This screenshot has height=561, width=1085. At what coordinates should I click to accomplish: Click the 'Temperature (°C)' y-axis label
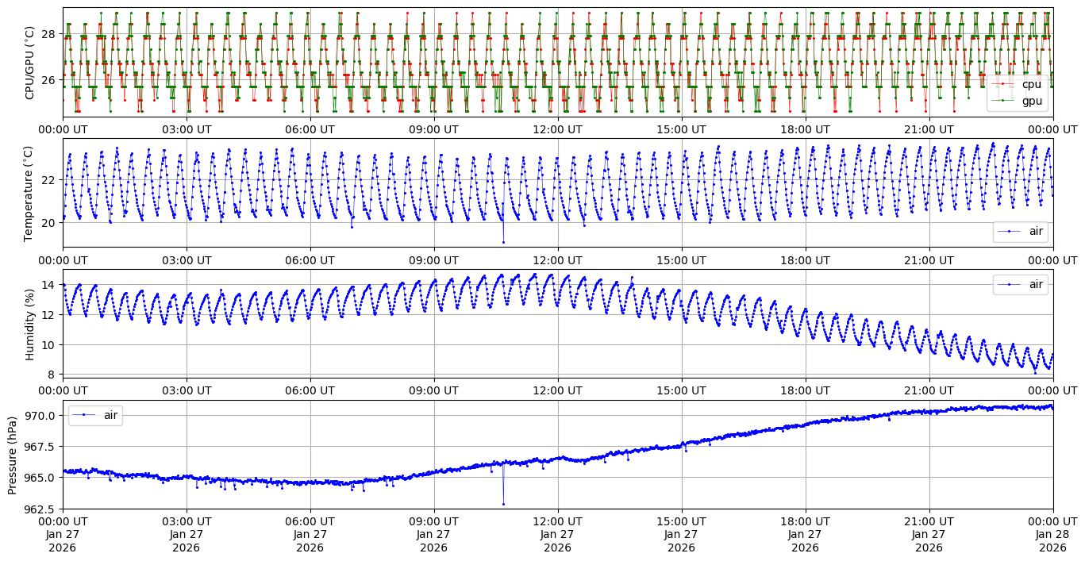coord(30,193)
